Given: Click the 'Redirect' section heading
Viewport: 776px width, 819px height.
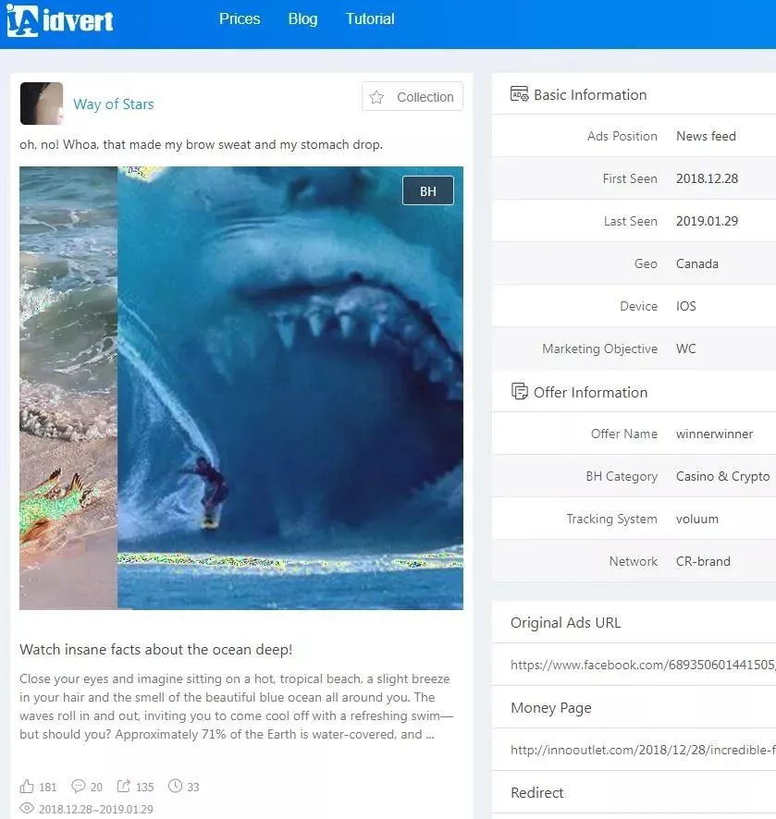Looking at the screenshot, I should click(x=537, y=793).
